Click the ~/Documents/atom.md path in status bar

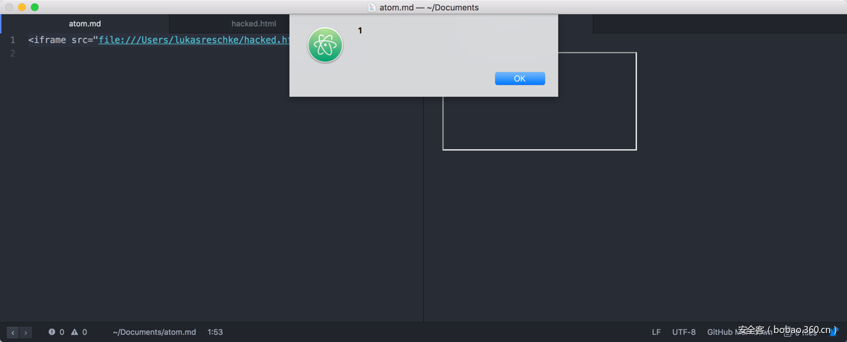[154, 332]
